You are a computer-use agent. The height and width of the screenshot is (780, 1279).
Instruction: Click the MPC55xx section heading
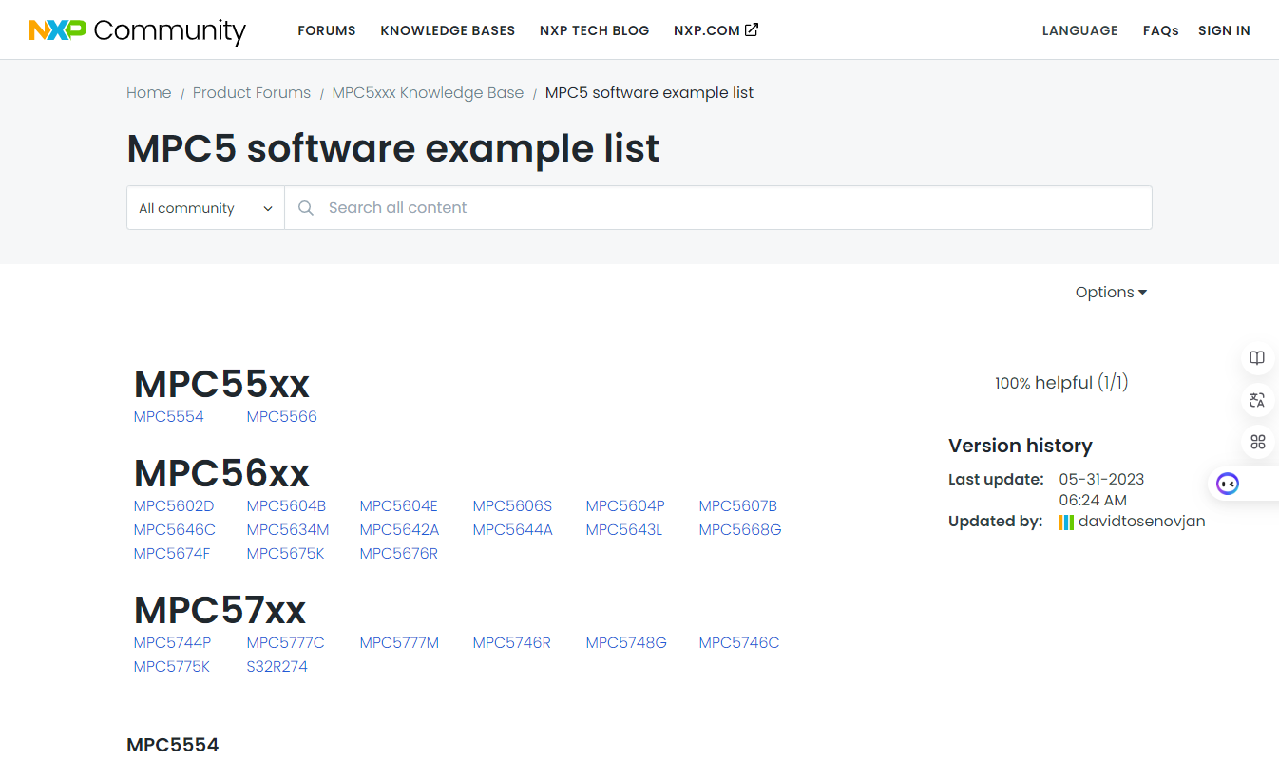221,384
